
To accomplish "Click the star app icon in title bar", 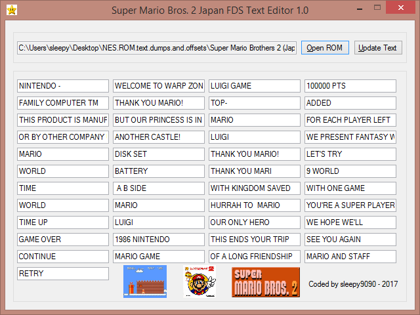I will [x=10, y=10].
